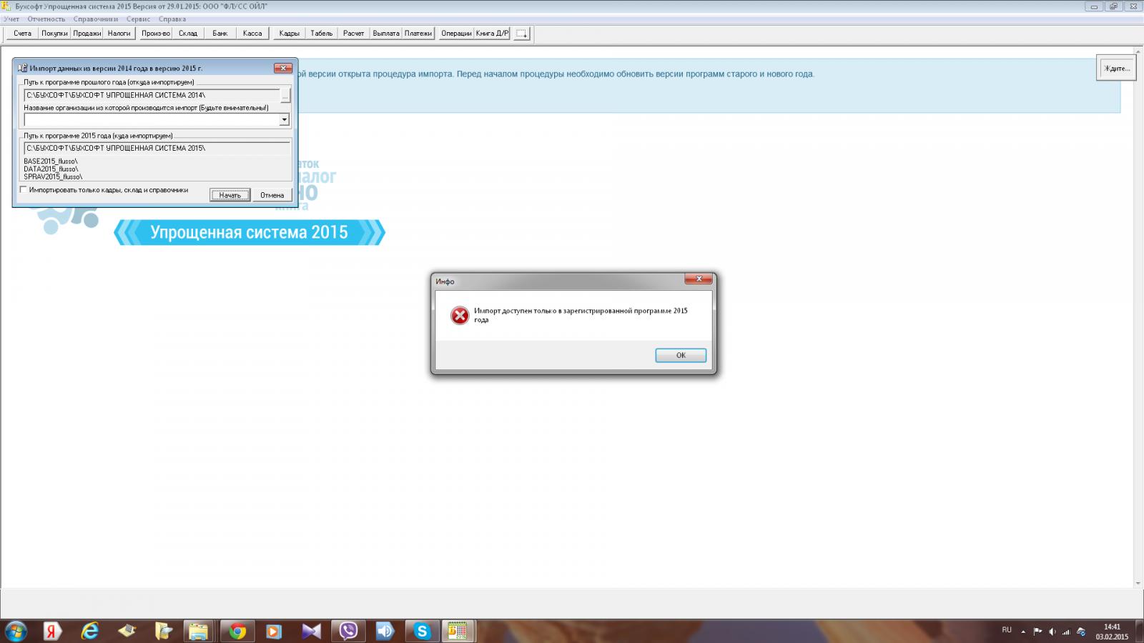Click the toolbar options icon after Книга Д/Р
Viewport: 1144px width, 643px height.
[522, 34]
